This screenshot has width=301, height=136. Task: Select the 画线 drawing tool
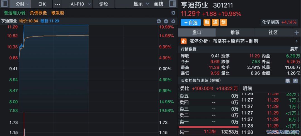click(x=159, y=4)
